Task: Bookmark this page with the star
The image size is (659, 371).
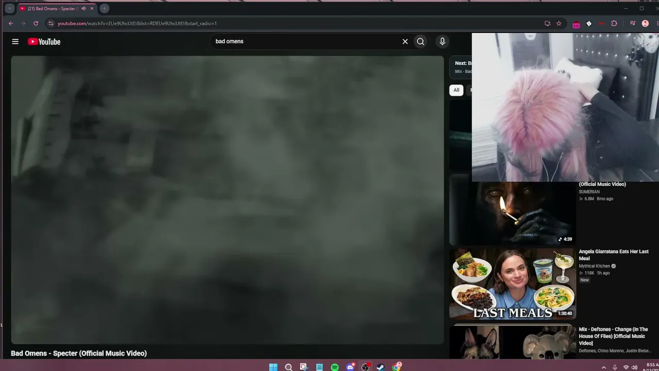Action: point(559,23)
